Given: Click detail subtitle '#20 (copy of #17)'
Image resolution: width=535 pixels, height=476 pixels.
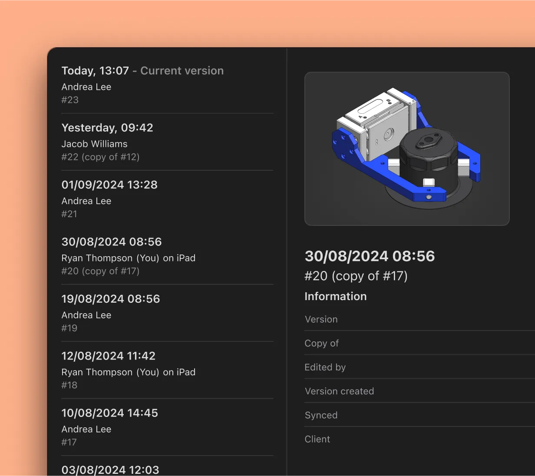Looking at the screenshot, I should click(x=356, y=276).
